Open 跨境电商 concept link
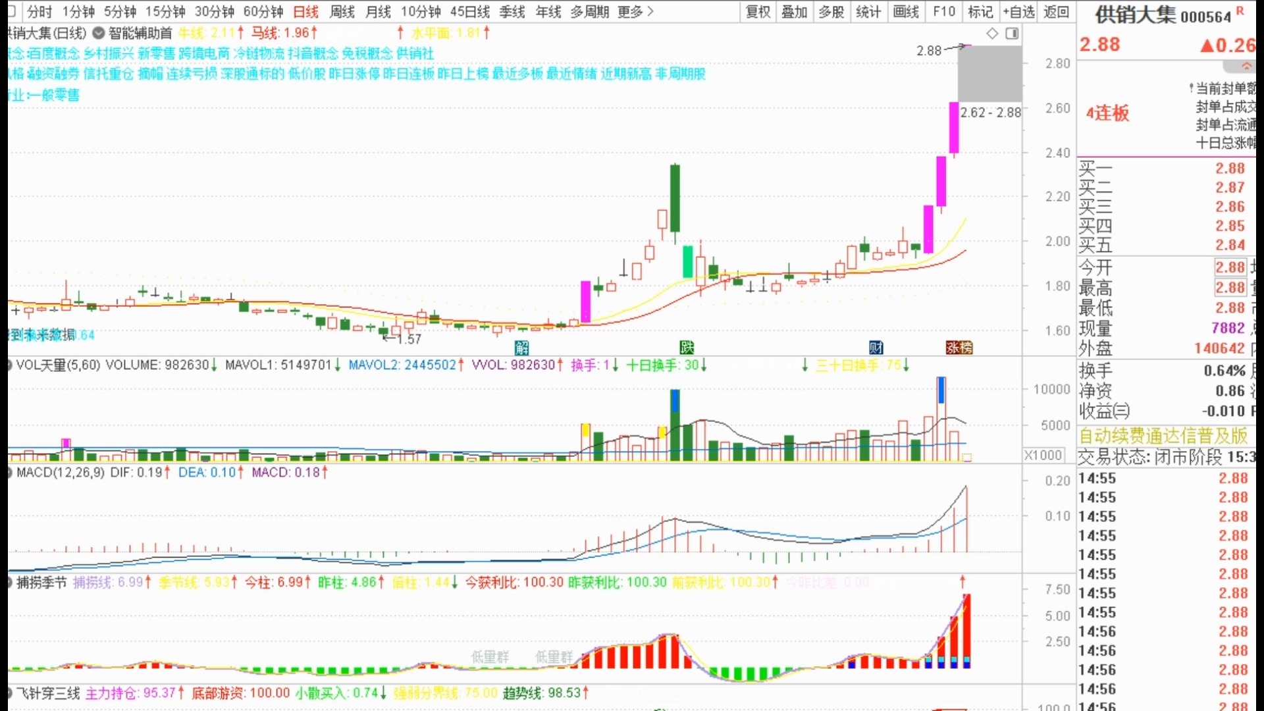This screenshot has width=1264, height=711. tap(204, 53)
